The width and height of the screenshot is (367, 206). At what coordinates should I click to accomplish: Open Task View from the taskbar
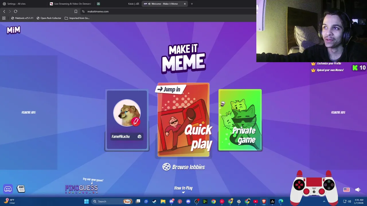coord(138,201)
